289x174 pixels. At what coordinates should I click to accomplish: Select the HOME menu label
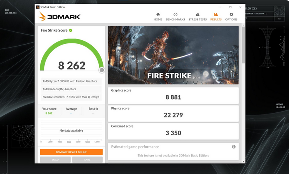[158, 19]
